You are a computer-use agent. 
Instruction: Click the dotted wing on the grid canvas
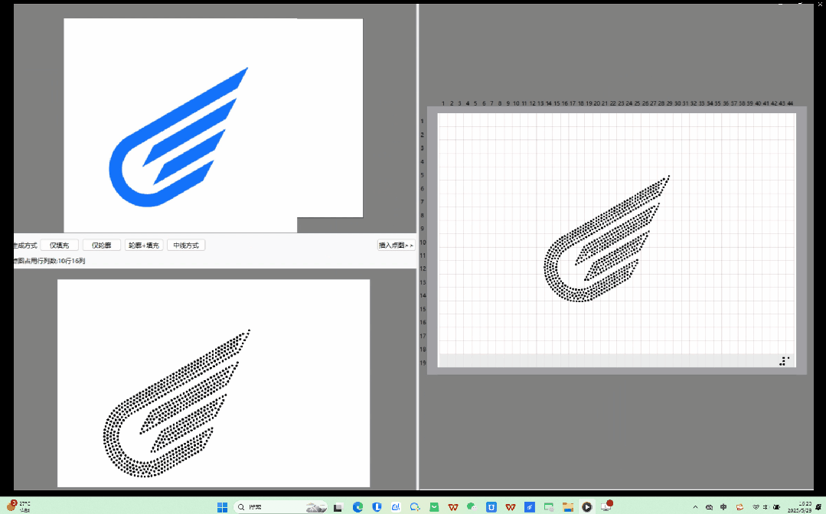tap(606, 239)
